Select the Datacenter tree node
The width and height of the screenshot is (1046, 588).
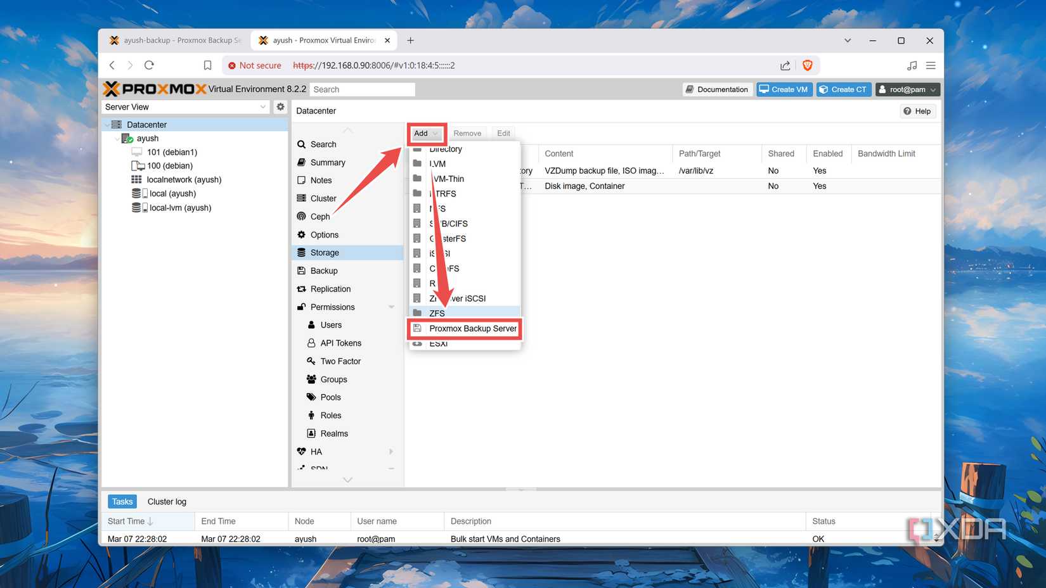click(x=146, y=125)
